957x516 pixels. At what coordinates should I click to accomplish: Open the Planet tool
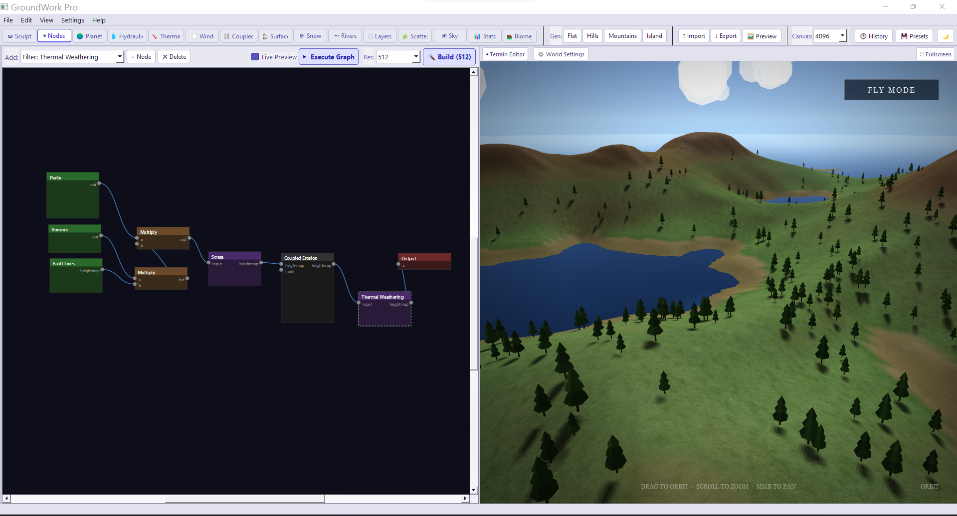(x=89, y=36)
